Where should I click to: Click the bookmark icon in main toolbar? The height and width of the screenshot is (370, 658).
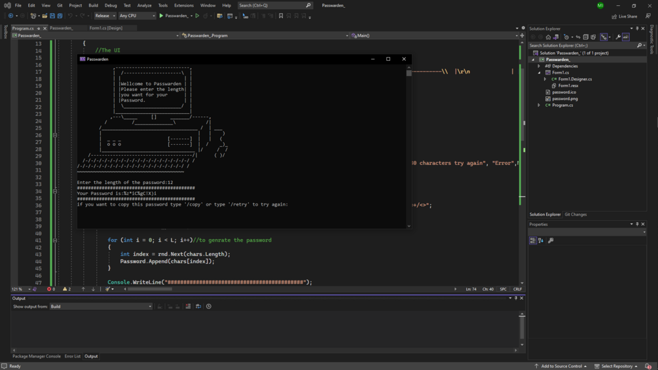(281, 16)
